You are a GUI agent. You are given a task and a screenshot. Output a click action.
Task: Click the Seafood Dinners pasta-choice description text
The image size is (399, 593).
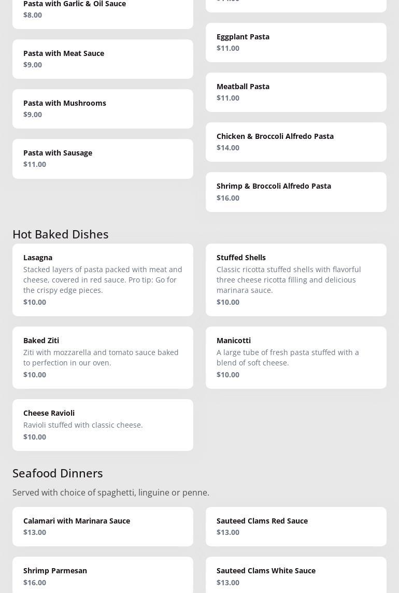click(111, 492)
